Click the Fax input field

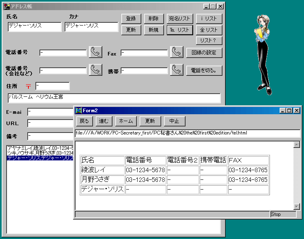point(144,53)
